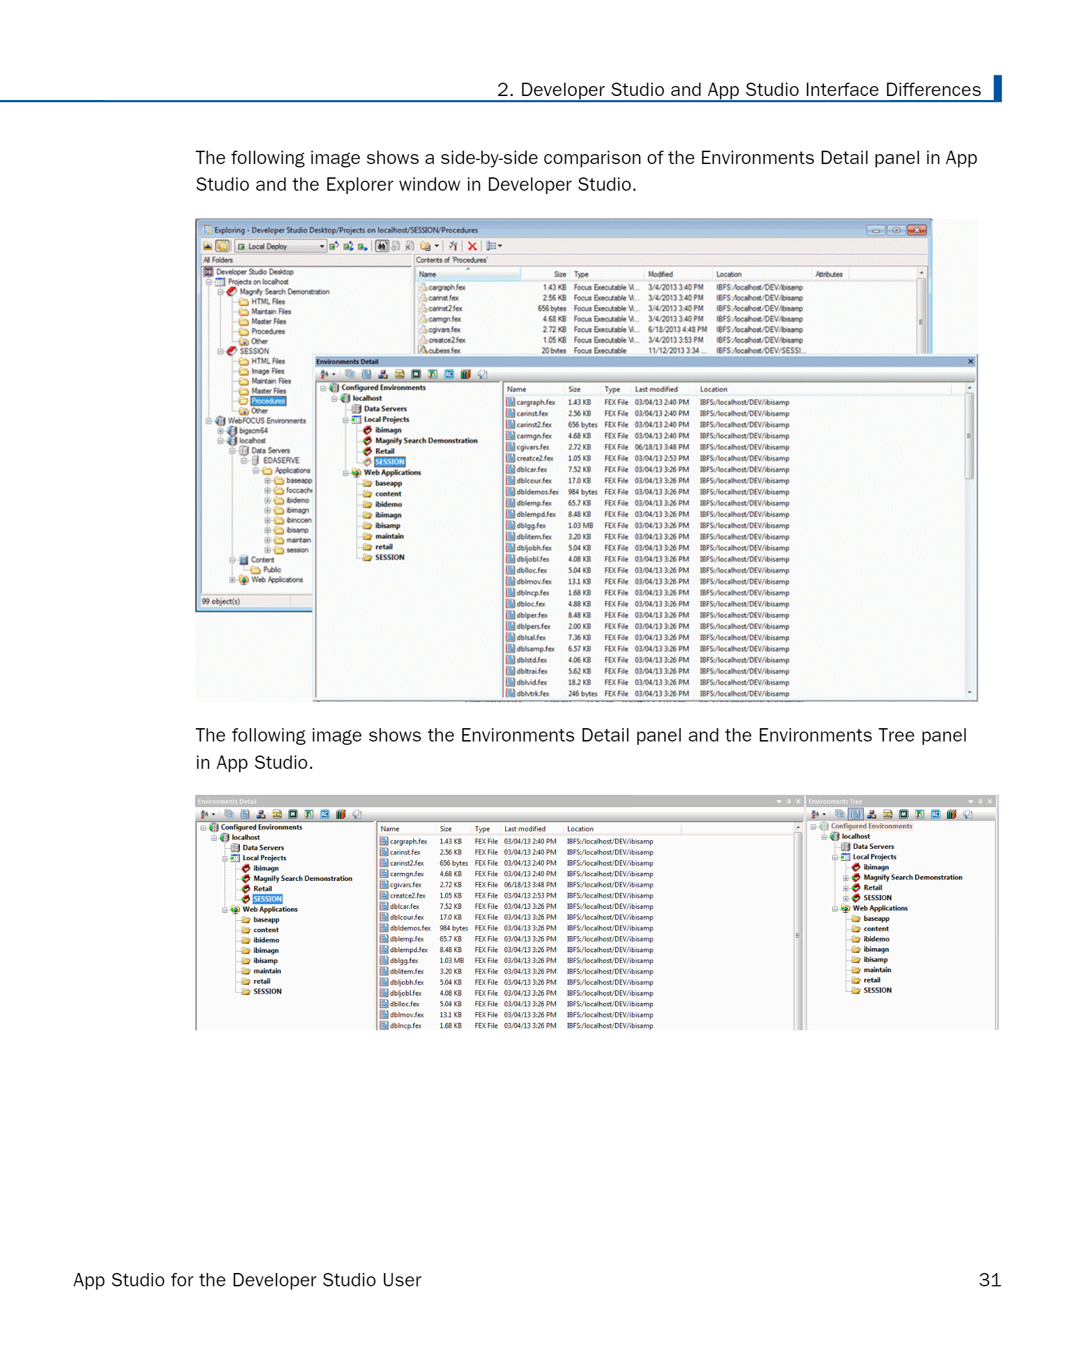Open the Environments Tree panel options dropdown arrow
This screenshot has width=1075, height=1369.
coord(971,802)
